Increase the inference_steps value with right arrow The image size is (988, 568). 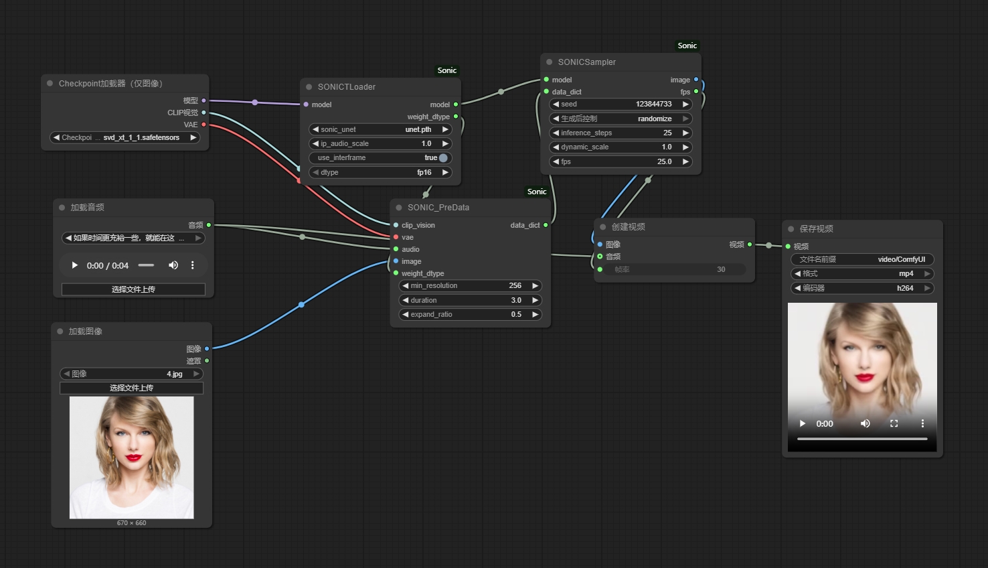click(685, 133)
